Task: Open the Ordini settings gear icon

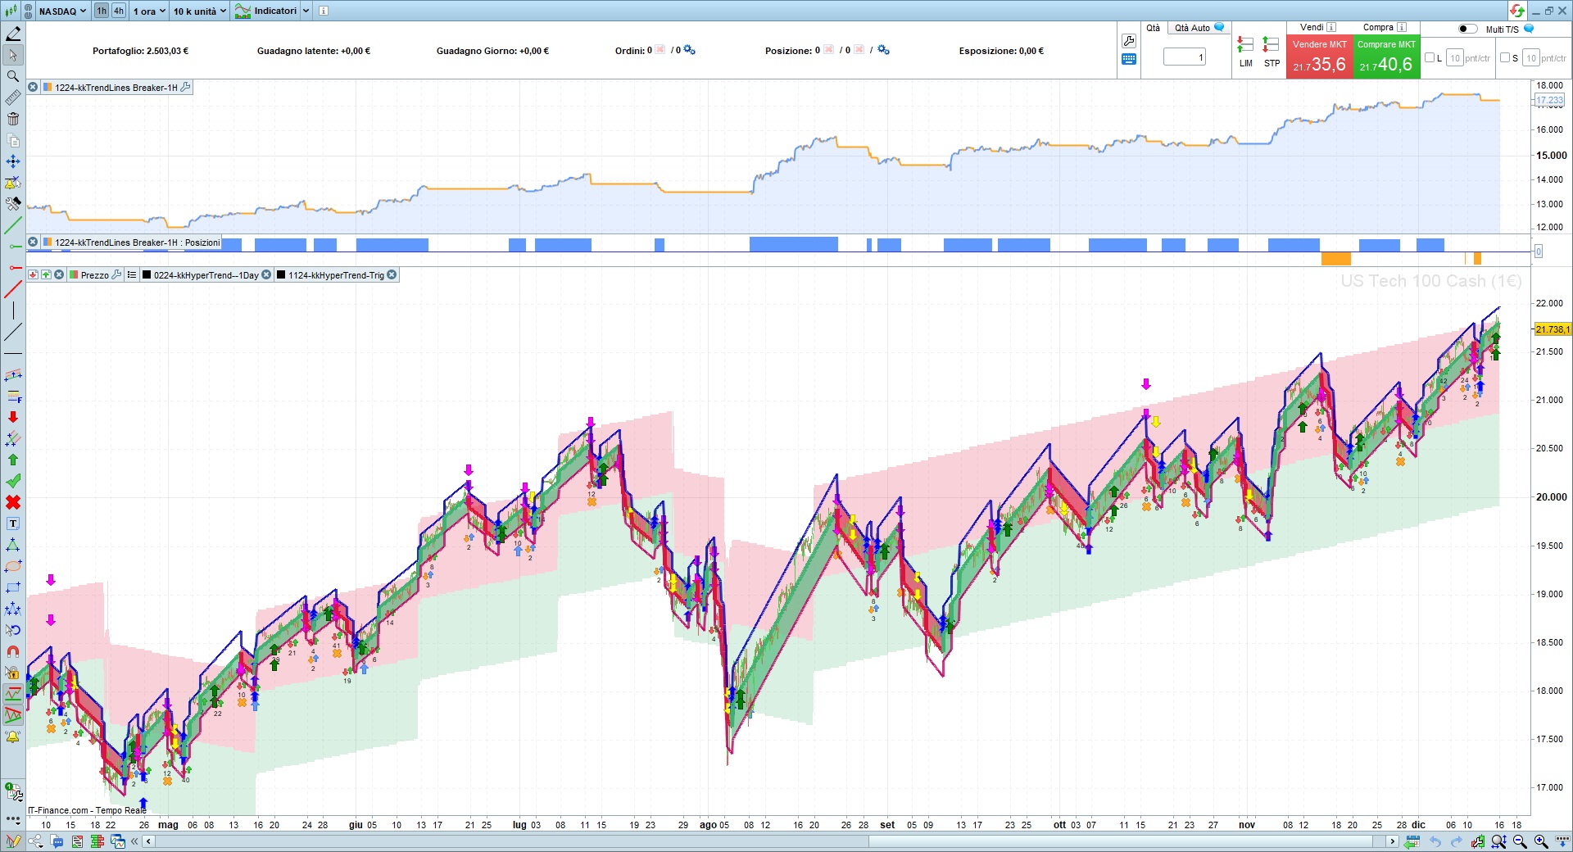Action: pyautogui.click(x=690, y=50)
